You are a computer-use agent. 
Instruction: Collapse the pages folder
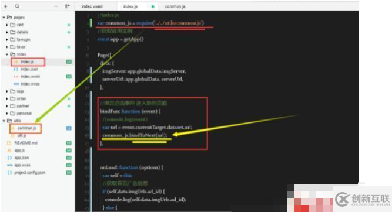pos(4,18)
